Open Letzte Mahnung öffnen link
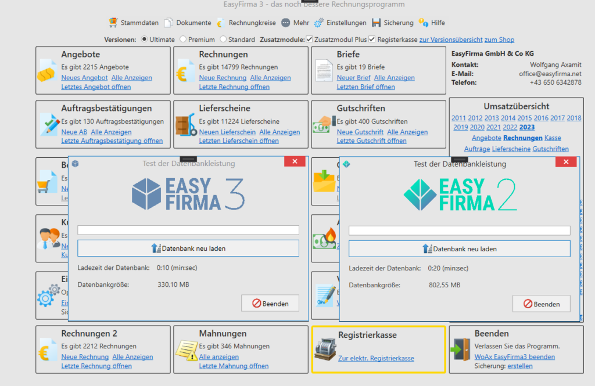 [234, 366]
